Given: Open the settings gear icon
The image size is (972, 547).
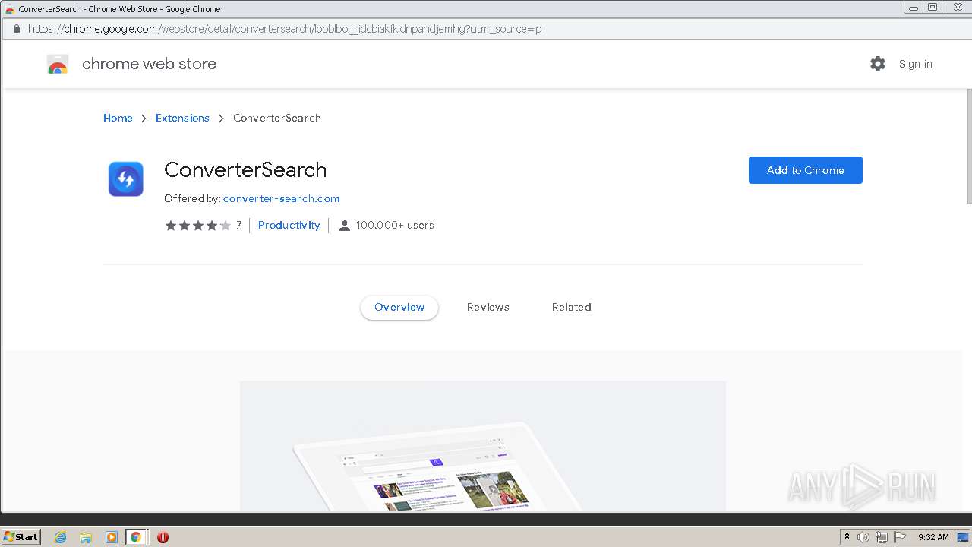Looking at the screenshot, I should 878,64.
